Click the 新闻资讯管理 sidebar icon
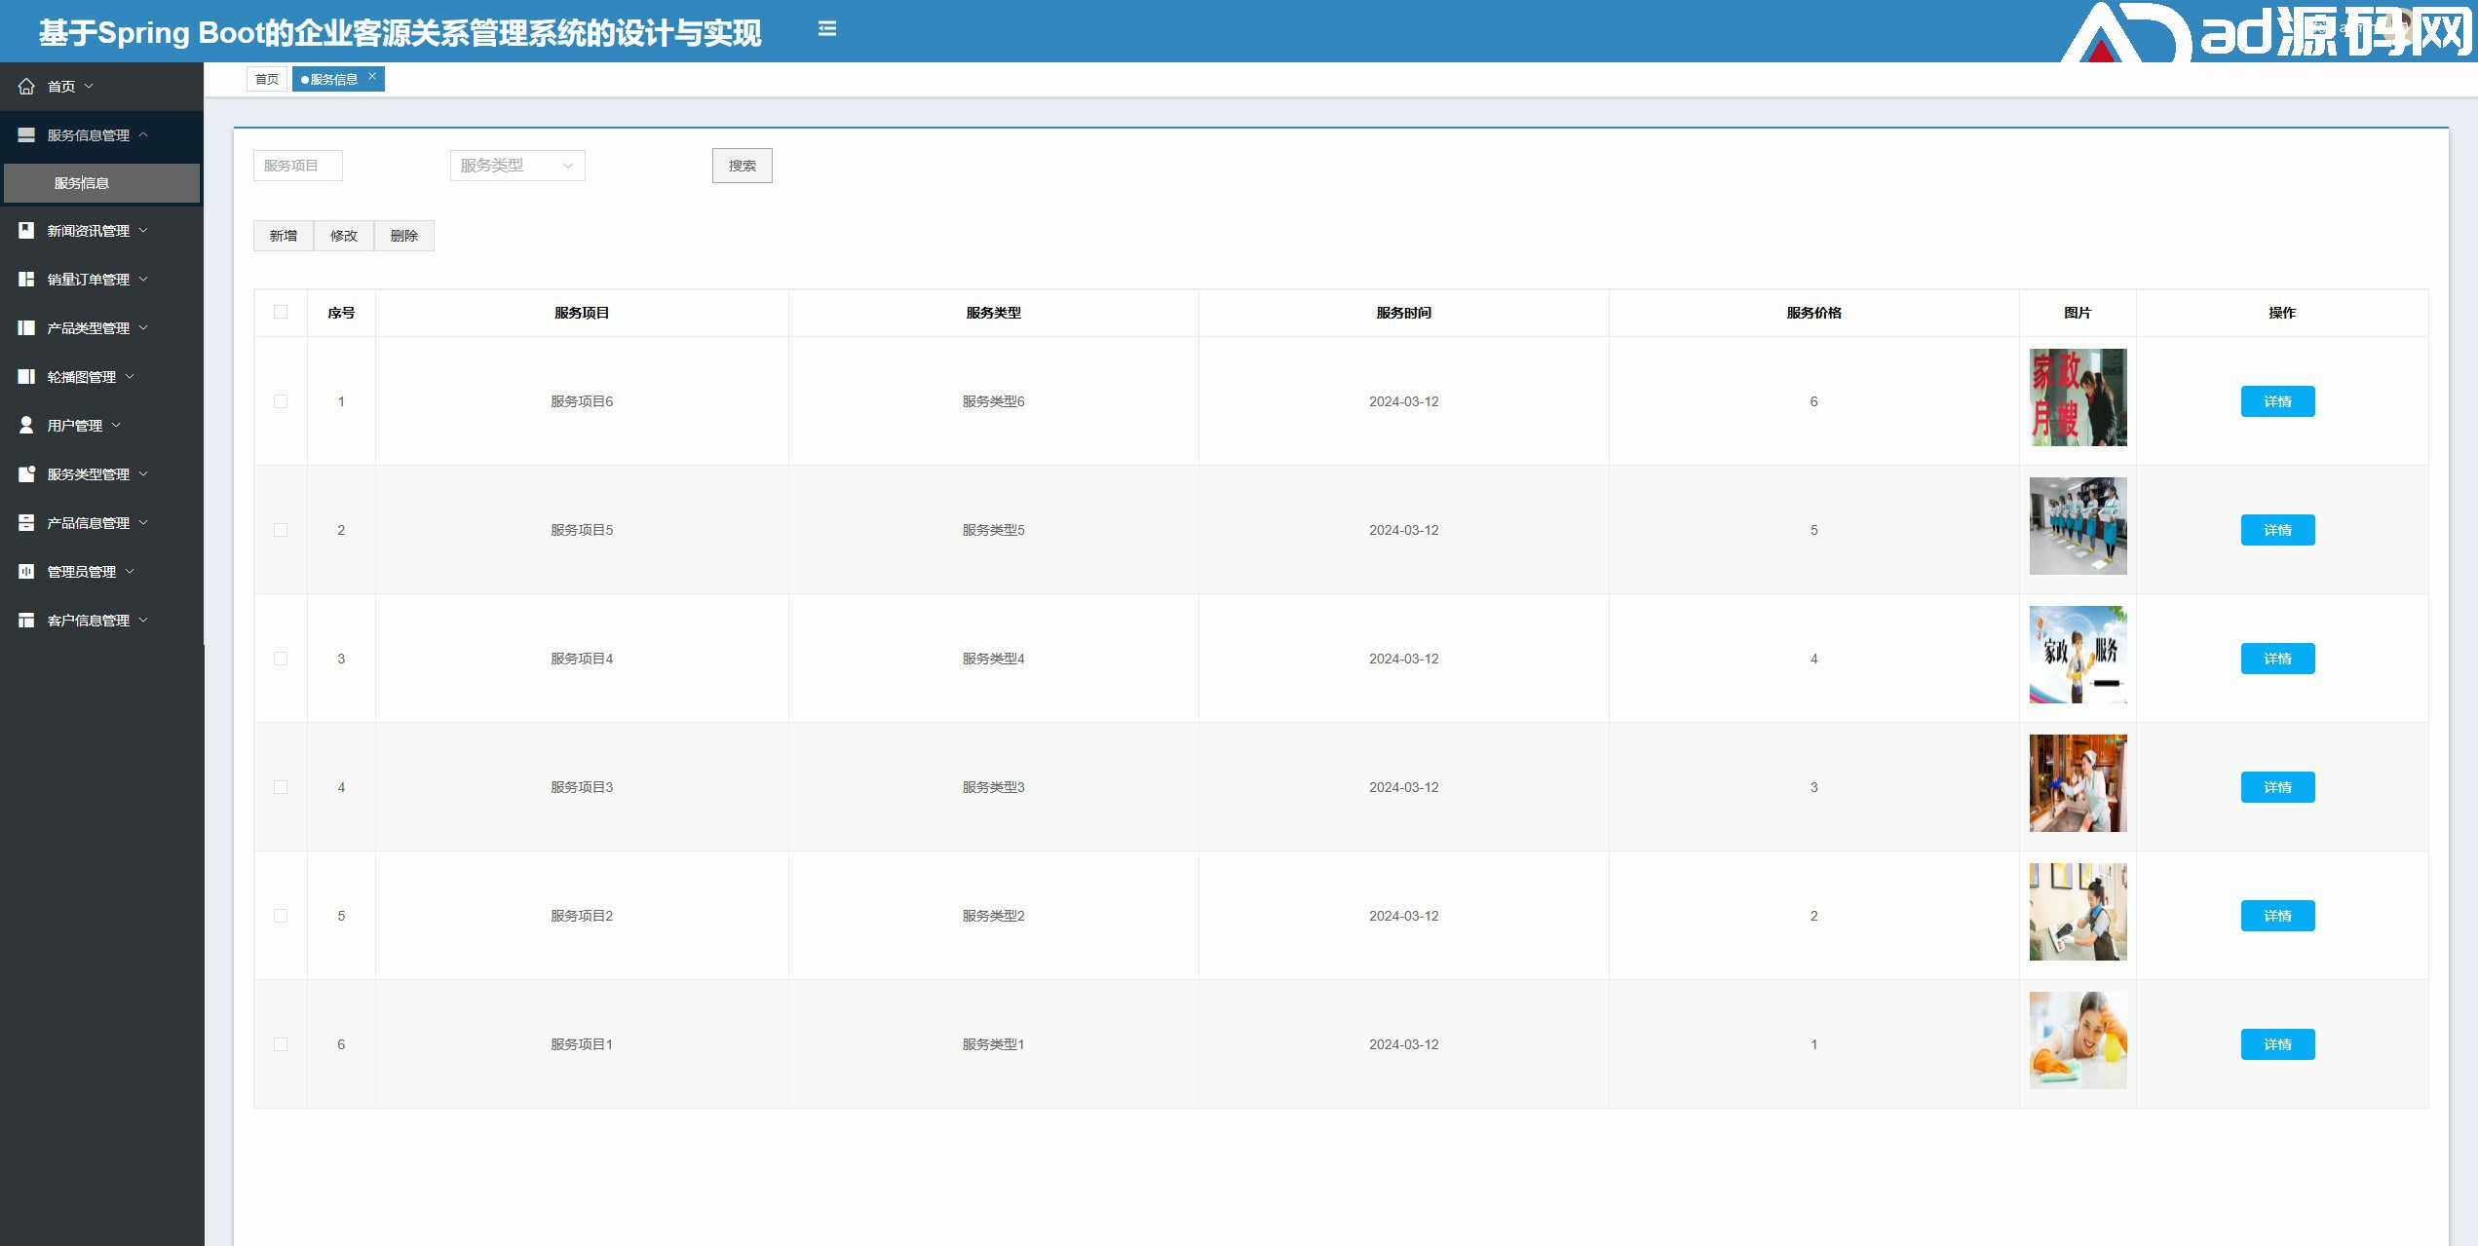Image resolution: width=2478 pixels, height=1246 pixels. point(26,231)
